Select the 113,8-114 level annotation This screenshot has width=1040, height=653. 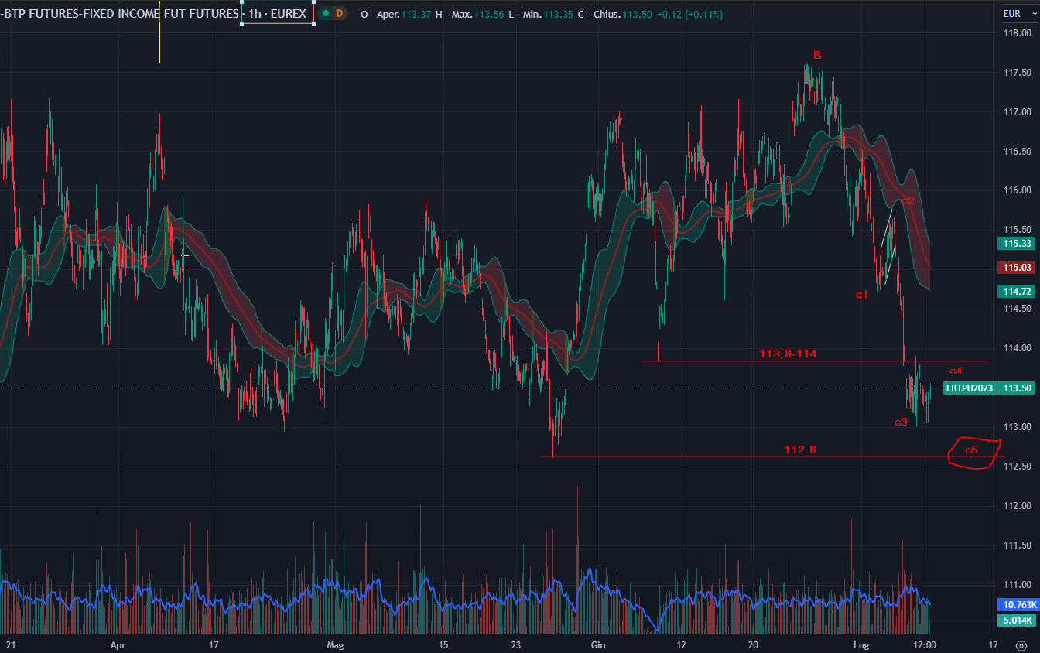[x=788, y=354]
